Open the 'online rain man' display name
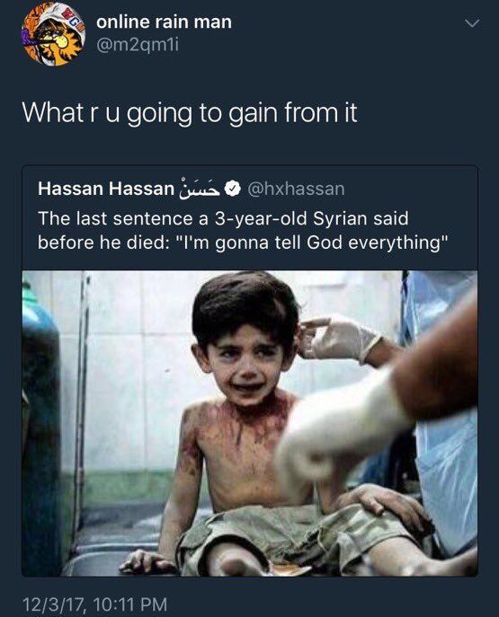The width and height of the screenshot is (499, 617). point(164,22)
